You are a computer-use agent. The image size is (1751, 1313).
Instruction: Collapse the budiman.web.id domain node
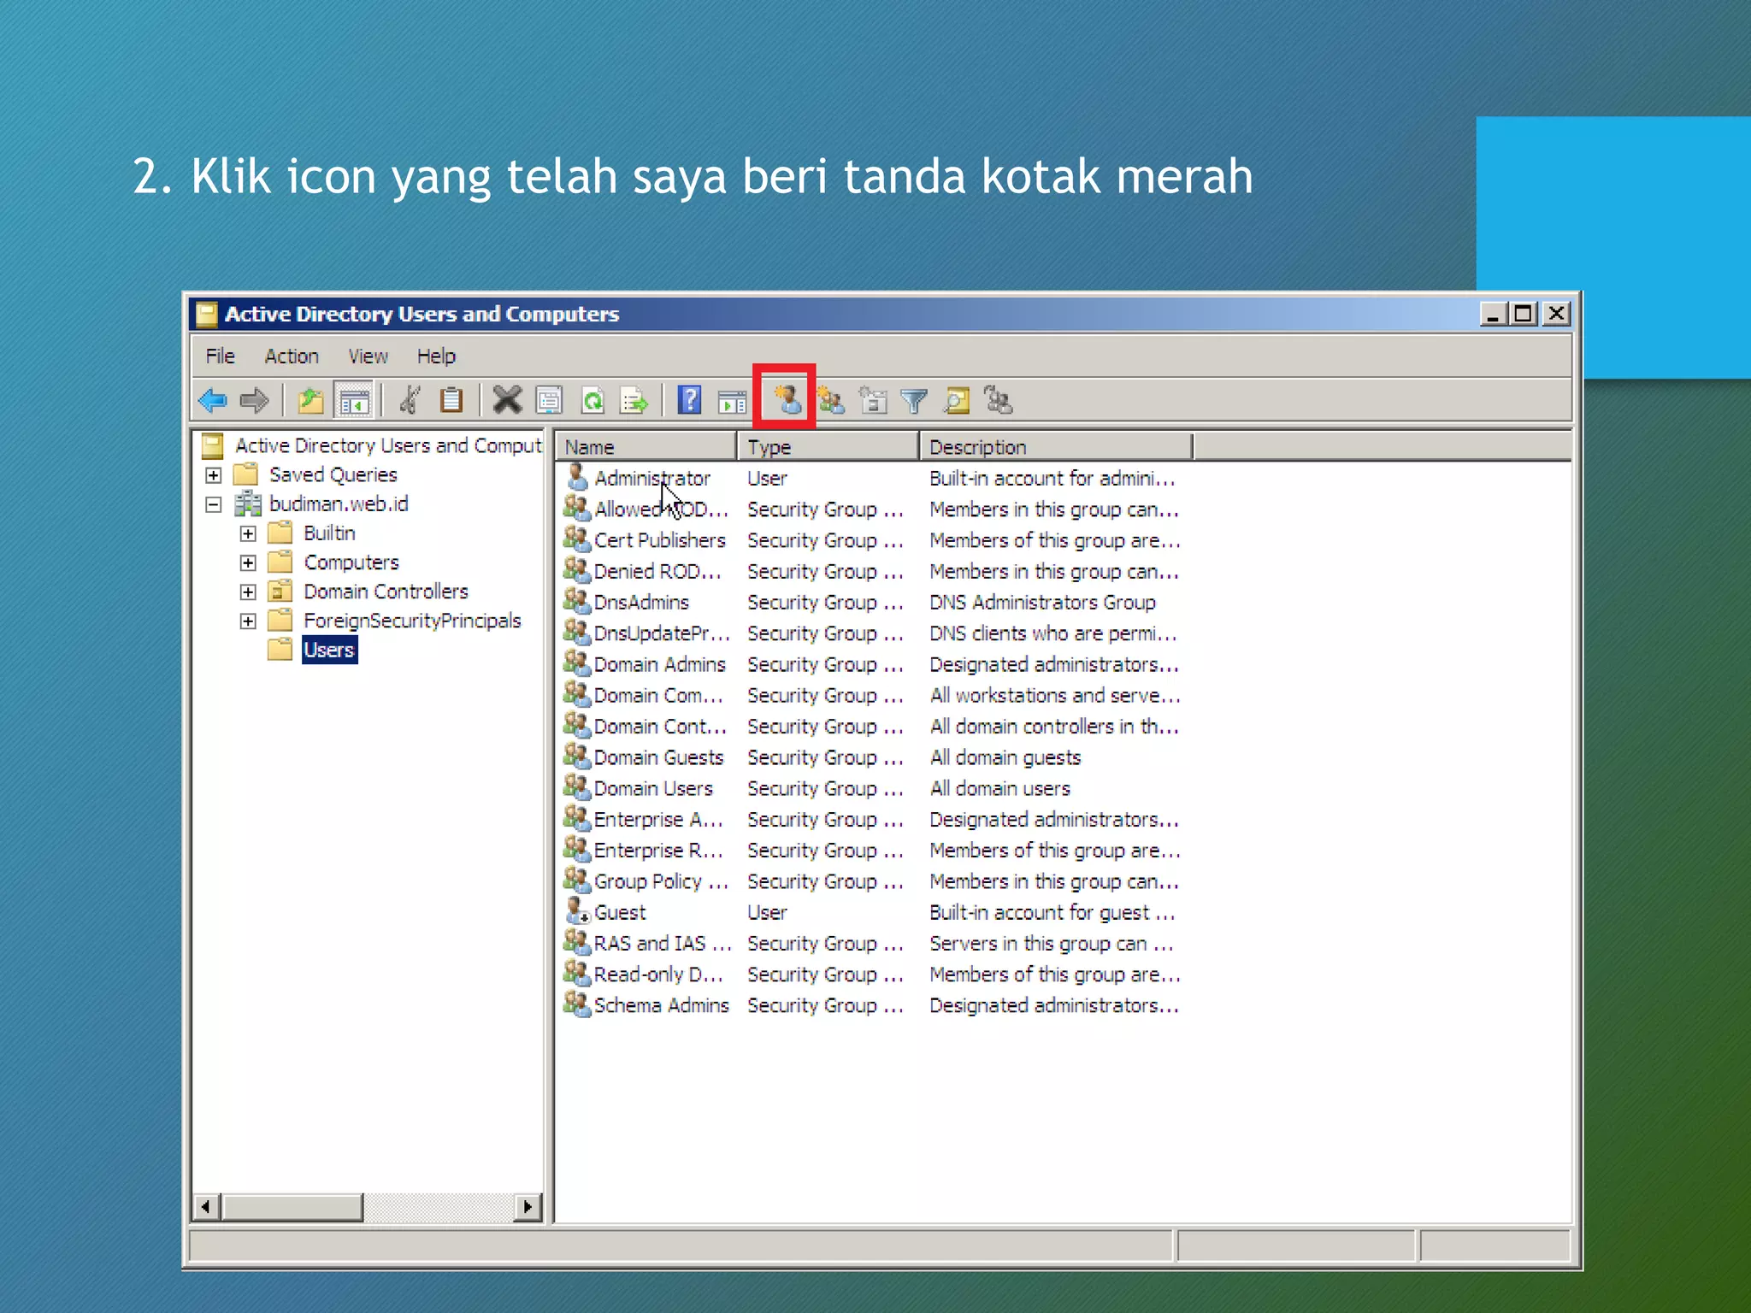point(214,504)
